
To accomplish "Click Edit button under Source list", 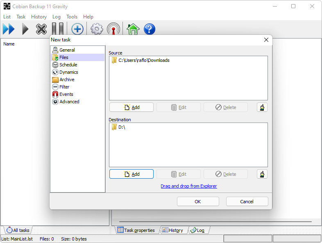I will click(179, 107).
